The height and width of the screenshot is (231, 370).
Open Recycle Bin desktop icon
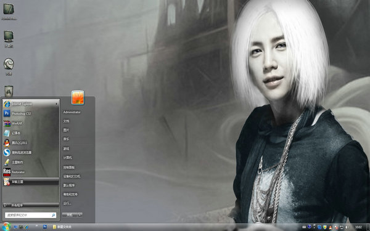tap(9, 91)
